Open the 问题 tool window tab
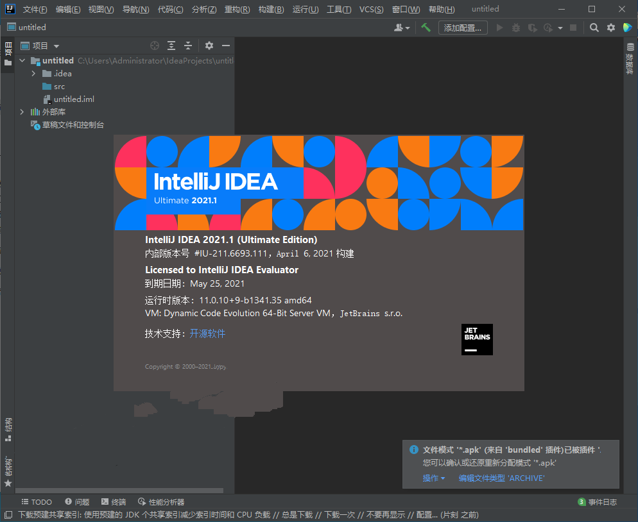This screenshot has width=638, height=522. point(77,502)
